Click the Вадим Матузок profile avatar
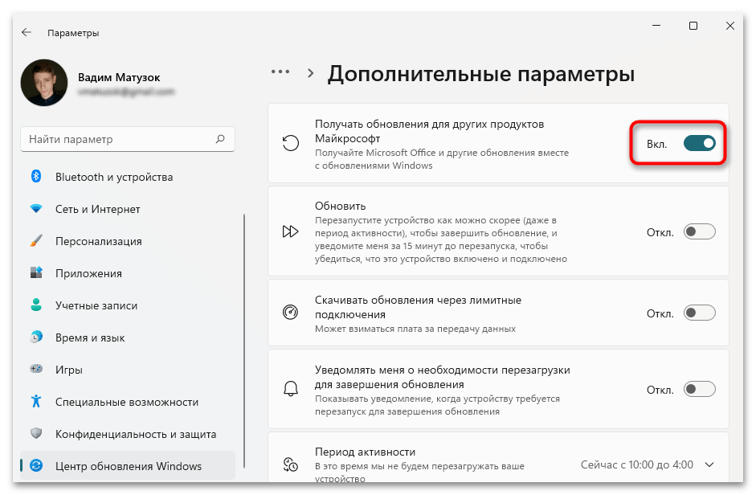 (43, 83)
